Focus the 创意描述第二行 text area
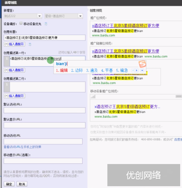182x188 pixels. click(47, 87)
